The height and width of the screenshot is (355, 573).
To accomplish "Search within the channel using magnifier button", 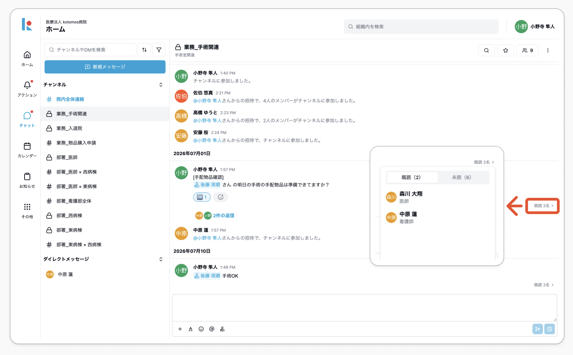I will [x=486, y=50].
